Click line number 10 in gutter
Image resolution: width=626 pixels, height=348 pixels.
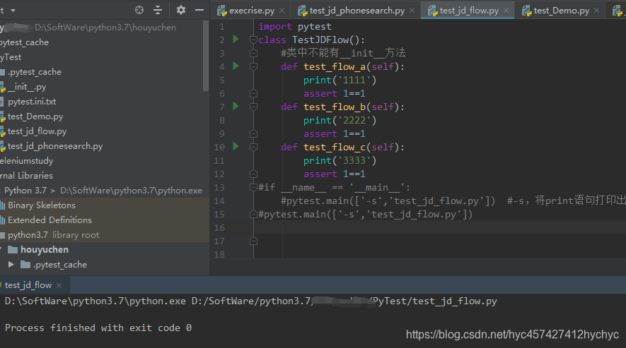pos(219,147)
